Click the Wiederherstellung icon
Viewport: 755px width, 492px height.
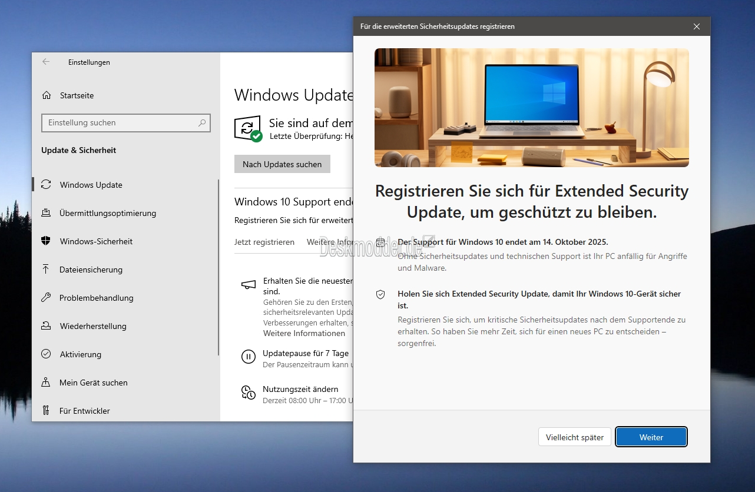[x=46, y=326]
